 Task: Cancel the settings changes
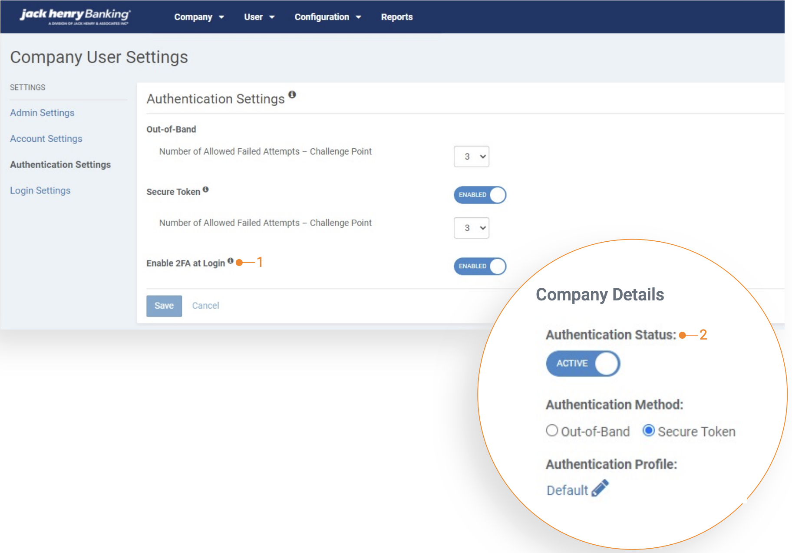coord(205,306)
